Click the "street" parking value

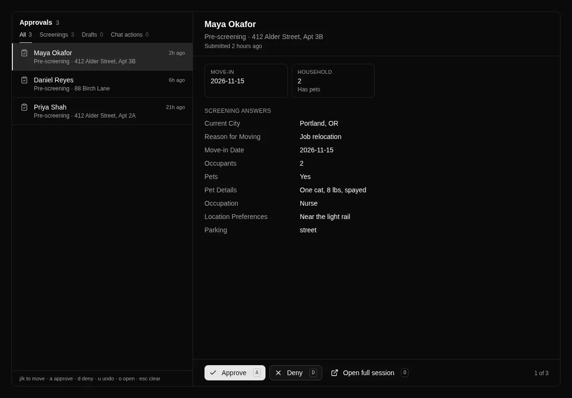308,230
